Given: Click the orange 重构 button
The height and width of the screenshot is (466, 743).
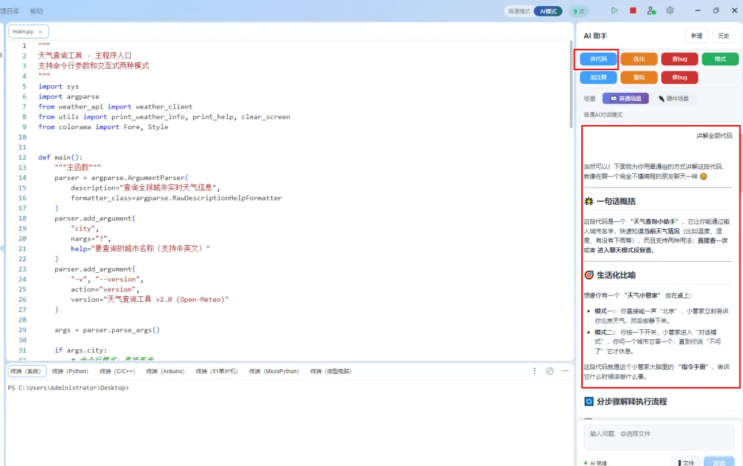Looking at the screenshot, I should (638, 77).
